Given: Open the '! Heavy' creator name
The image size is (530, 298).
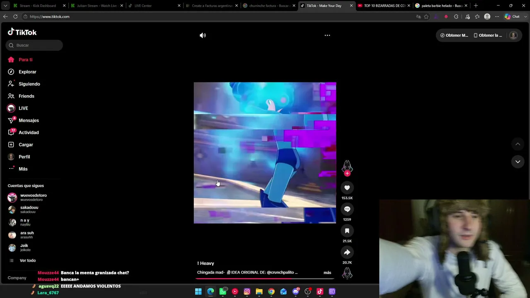Looking at the screenshot, I should pyautogui.click(x=206, y=263).
